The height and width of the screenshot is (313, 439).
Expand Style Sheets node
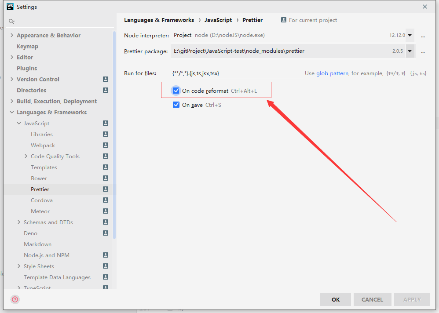[x=19, y=266]
